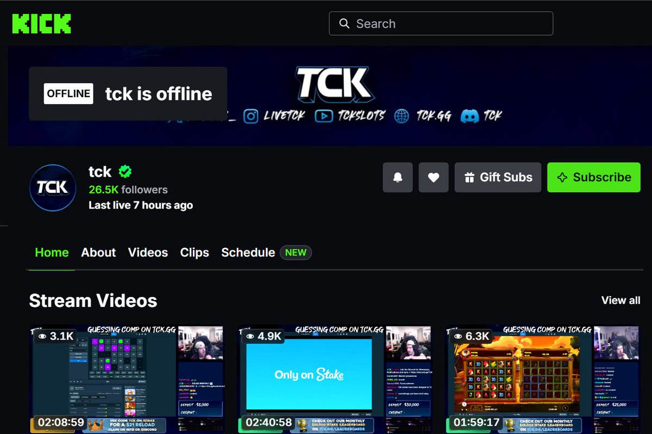Screen dimensions: 652x434
Task: Click the sparkle icon in Subscribe
Action: [563, 178]
